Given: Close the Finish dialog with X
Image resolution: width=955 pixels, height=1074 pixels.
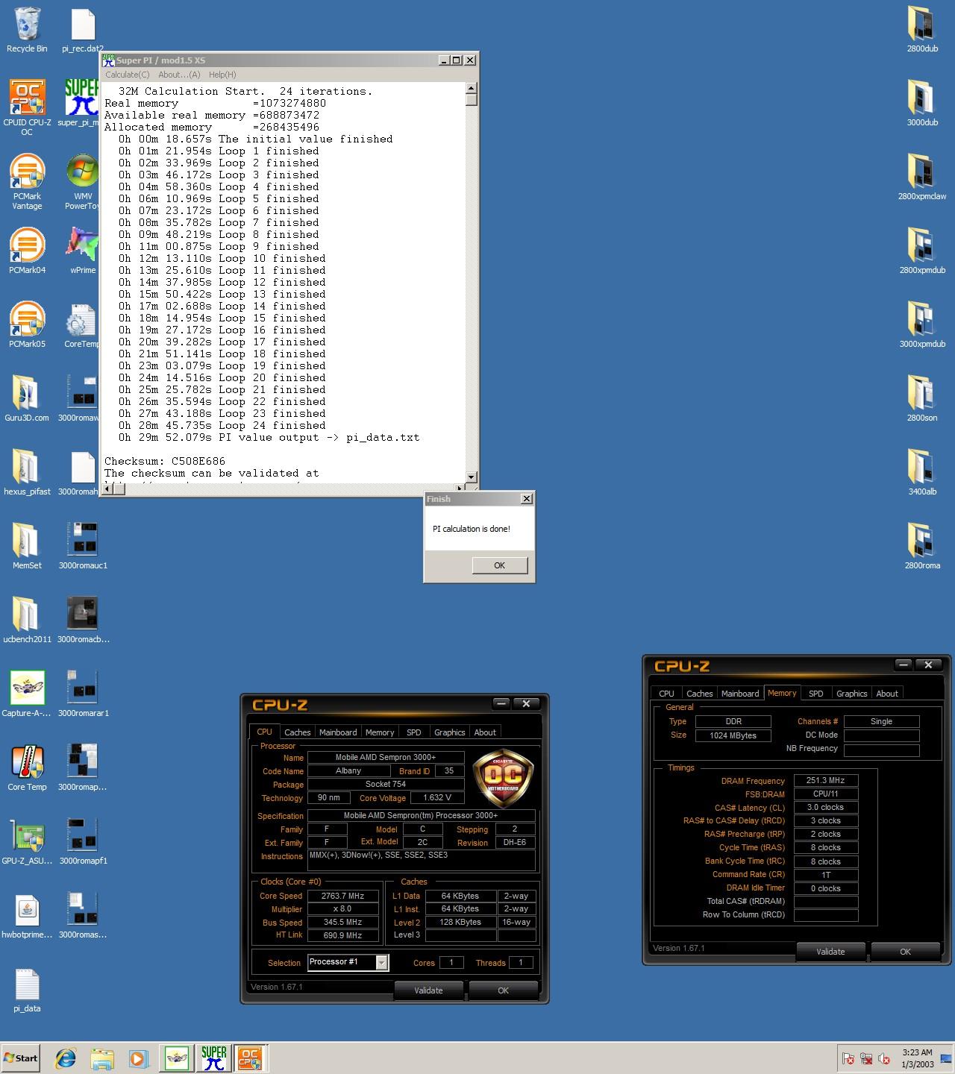Looking at the screenshot, I should click(x=526, y=498).
